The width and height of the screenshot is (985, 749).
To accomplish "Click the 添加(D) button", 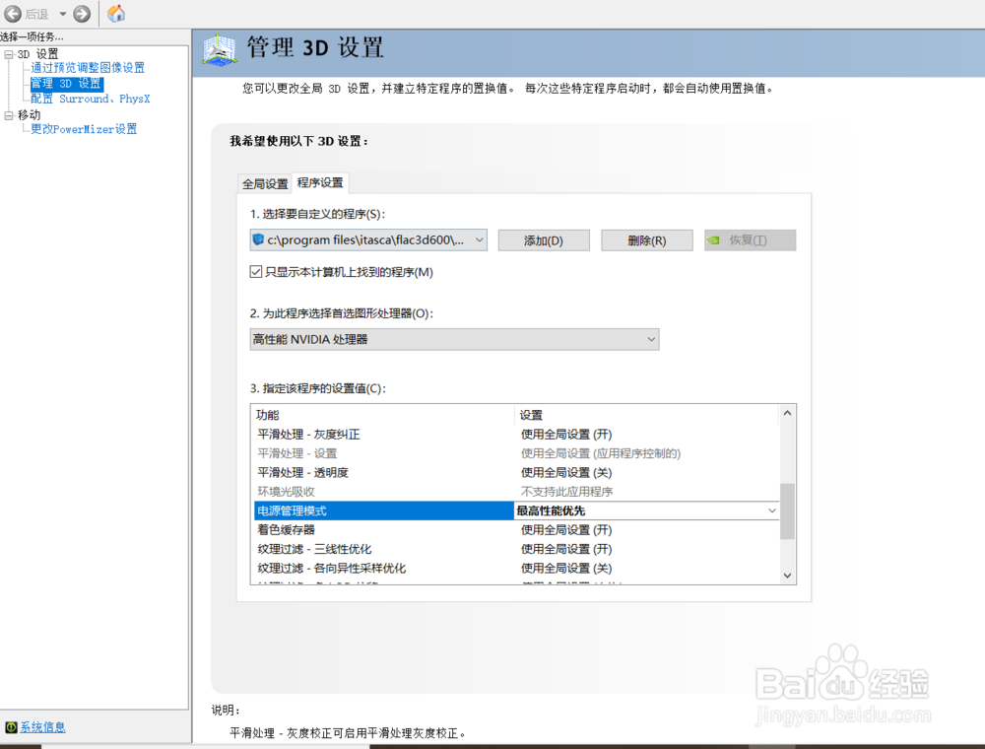I will [544, 240].
